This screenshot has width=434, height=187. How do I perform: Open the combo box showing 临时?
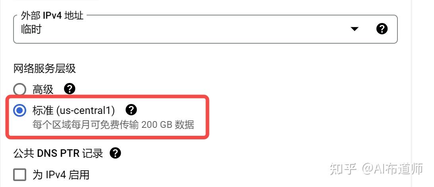(205, 29)
